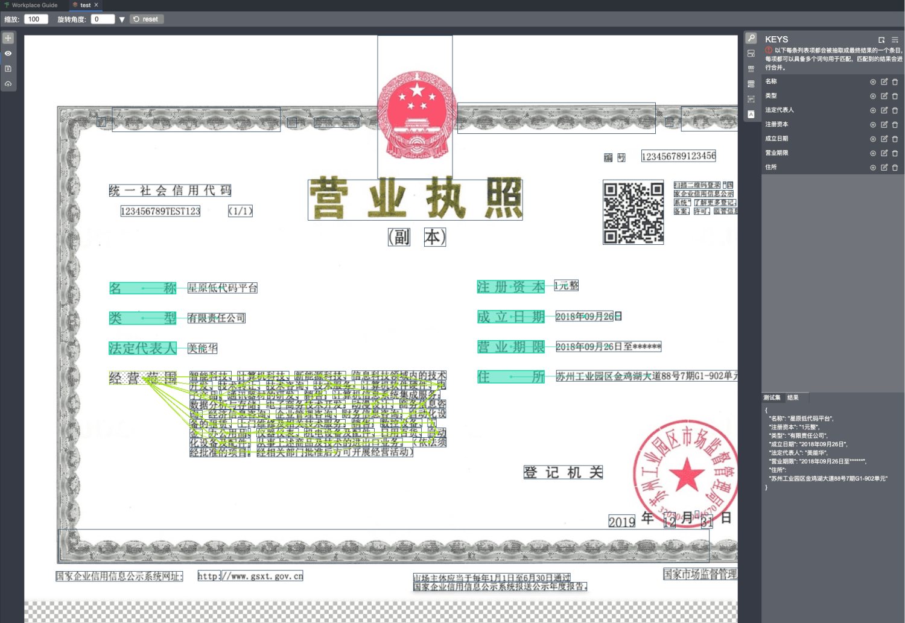Viewport: 905px width, 623px height.
Task: Edit the 法定代表人 key
Action: [x=884, y=110]
